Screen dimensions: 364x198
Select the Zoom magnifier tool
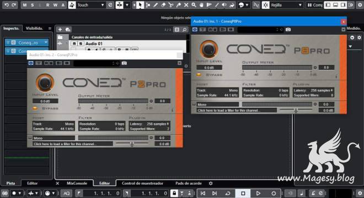pyautogui.click(x=194, y=5)
